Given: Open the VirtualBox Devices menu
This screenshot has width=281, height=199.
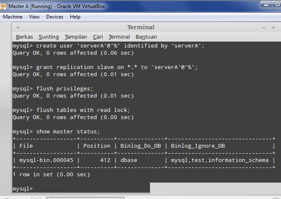Looking at the screenshot, I should click(55, 17).
